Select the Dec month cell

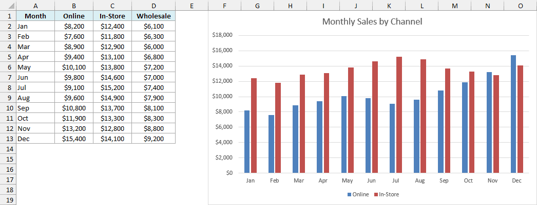point(35,139)
